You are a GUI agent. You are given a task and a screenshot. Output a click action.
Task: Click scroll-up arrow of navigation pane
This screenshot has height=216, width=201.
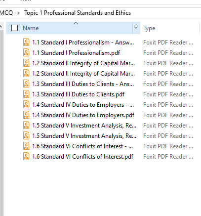pos(1,26)
